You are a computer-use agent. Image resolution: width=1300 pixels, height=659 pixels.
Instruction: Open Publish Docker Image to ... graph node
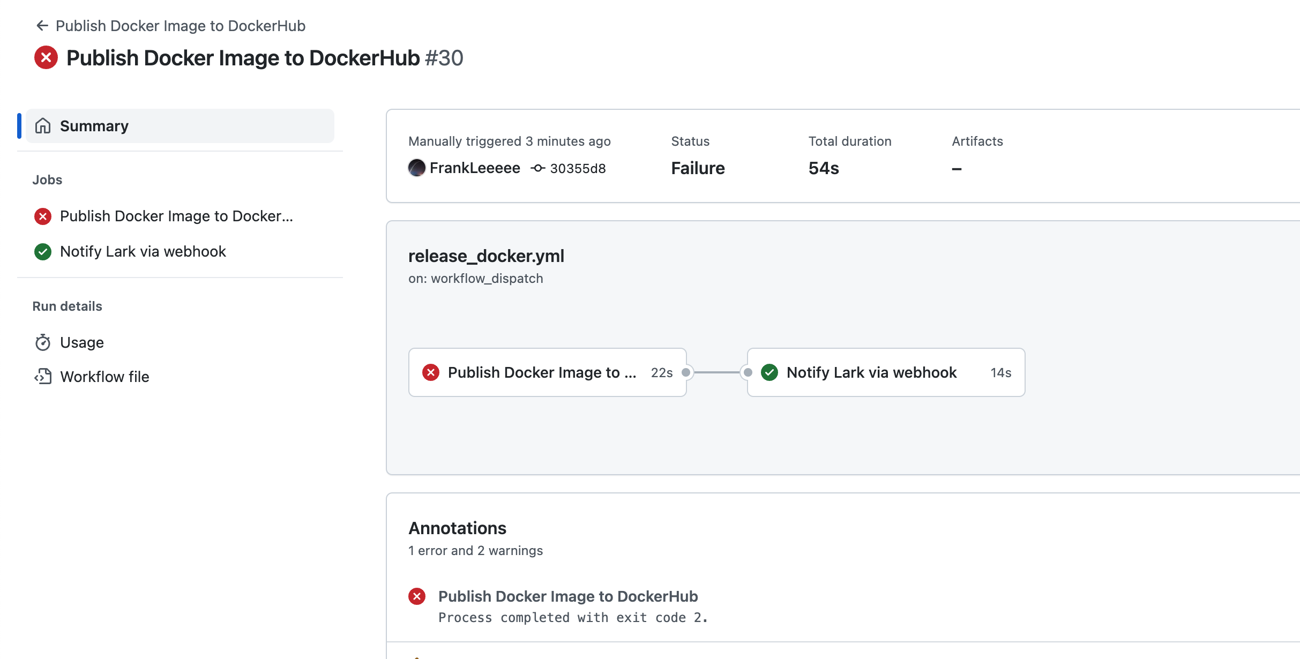548,372
